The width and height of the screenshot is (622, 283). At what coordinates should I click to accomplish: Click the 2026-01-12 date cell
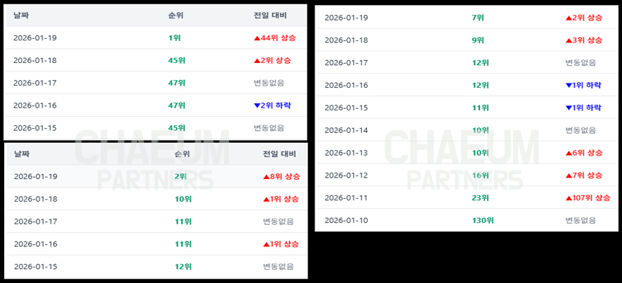click(346, 175)
